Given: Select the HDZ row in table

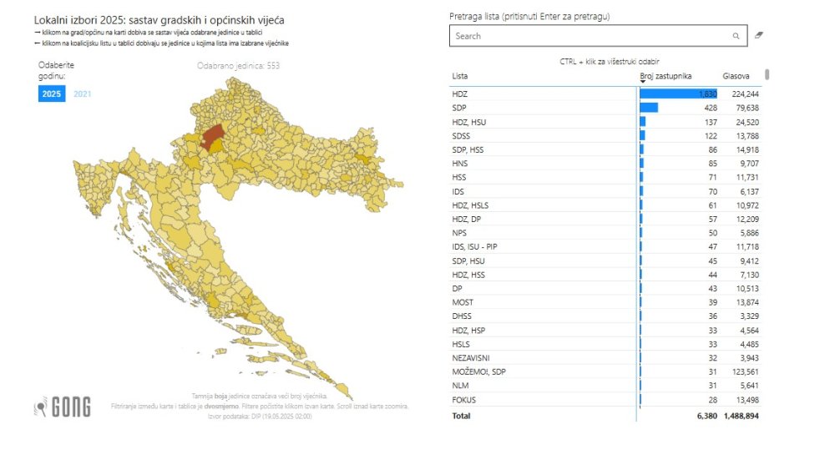Looking at the screenshot, I should (605, 94).
